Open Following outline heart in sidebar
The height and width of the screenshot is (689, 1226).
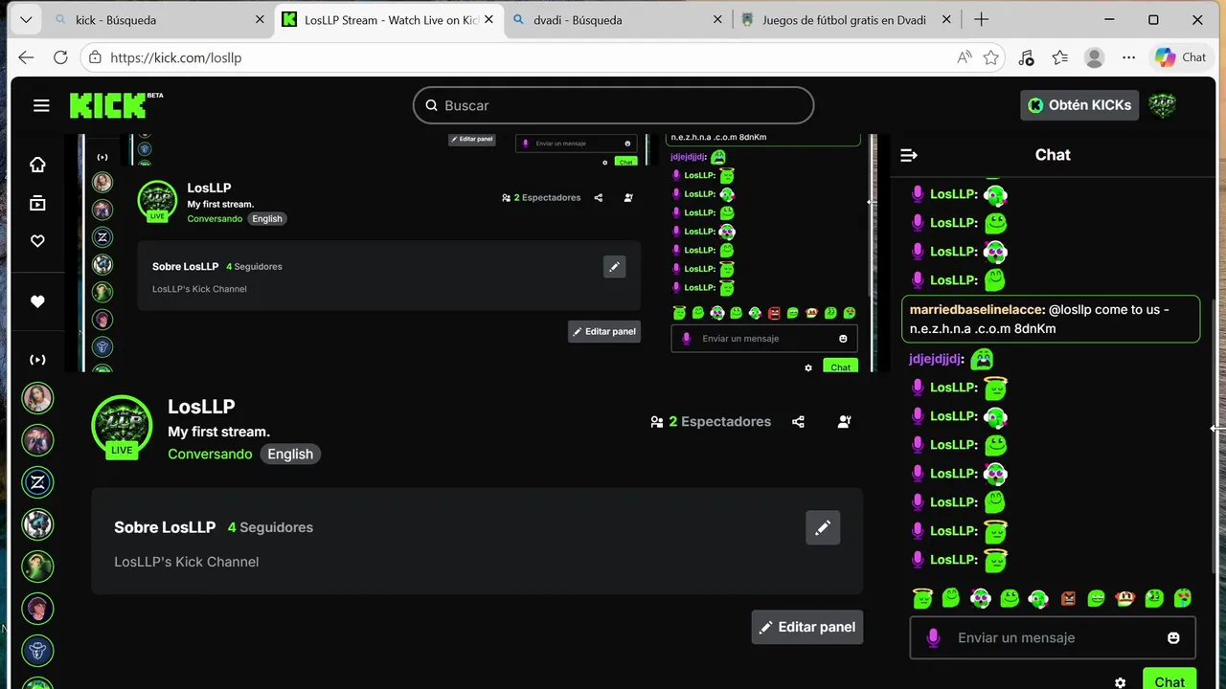[x=37, y=241]
